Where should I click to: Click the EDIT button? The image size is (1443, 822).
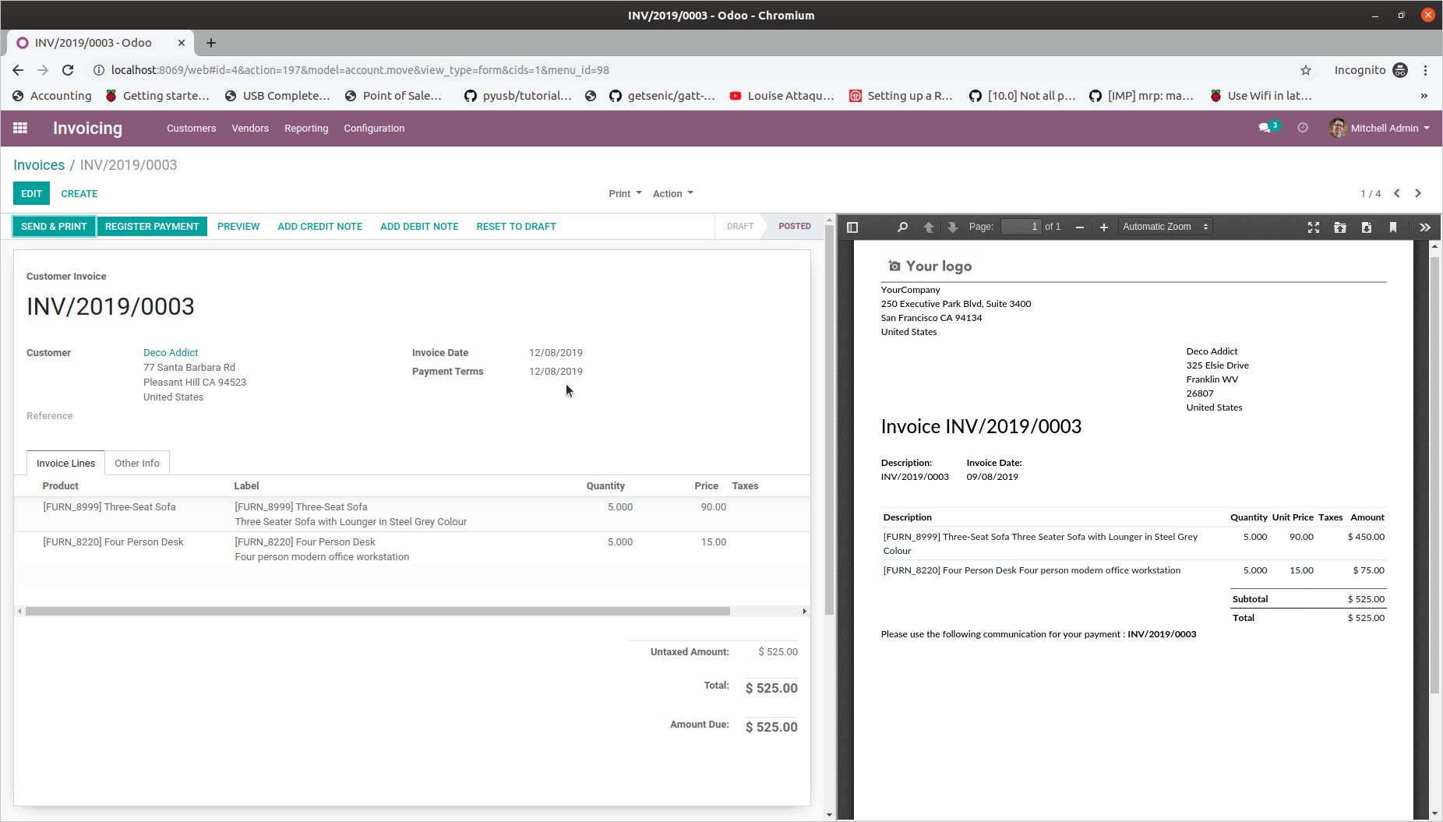click(32, 193)
